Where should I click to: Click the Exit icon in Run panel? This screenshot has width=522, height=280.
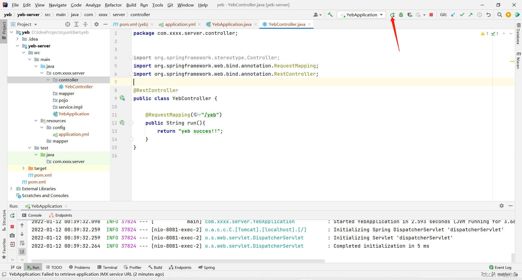[12, 244]
